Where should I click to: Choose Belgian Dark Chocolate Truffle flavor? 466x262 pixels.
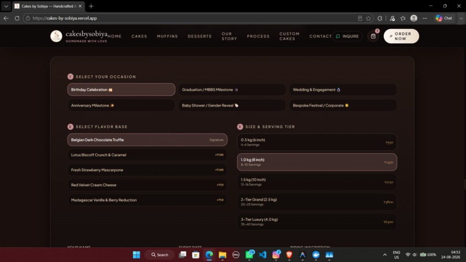(147, 140)
